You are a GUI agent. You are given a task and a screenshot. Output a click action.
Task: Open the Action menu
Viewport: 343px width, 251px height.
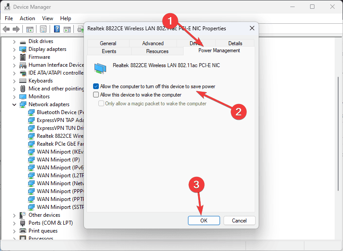[x=27, y=18]
